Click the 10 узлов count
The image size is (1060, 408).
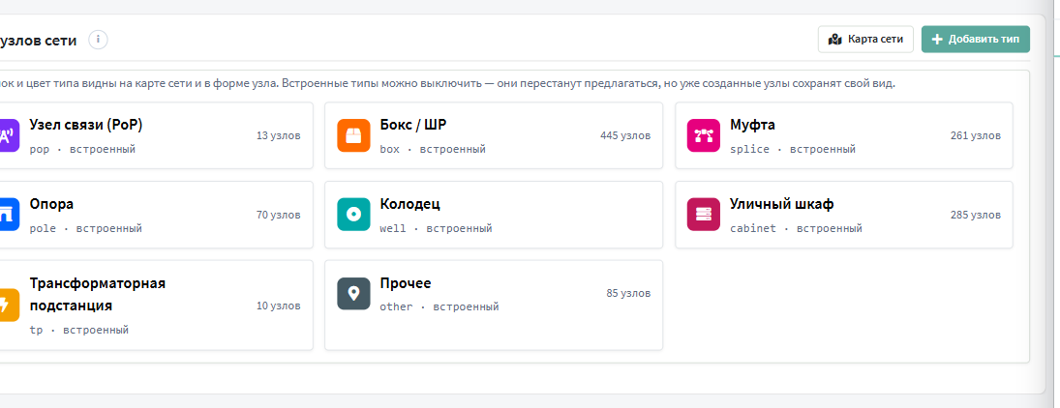click(279, 306)
